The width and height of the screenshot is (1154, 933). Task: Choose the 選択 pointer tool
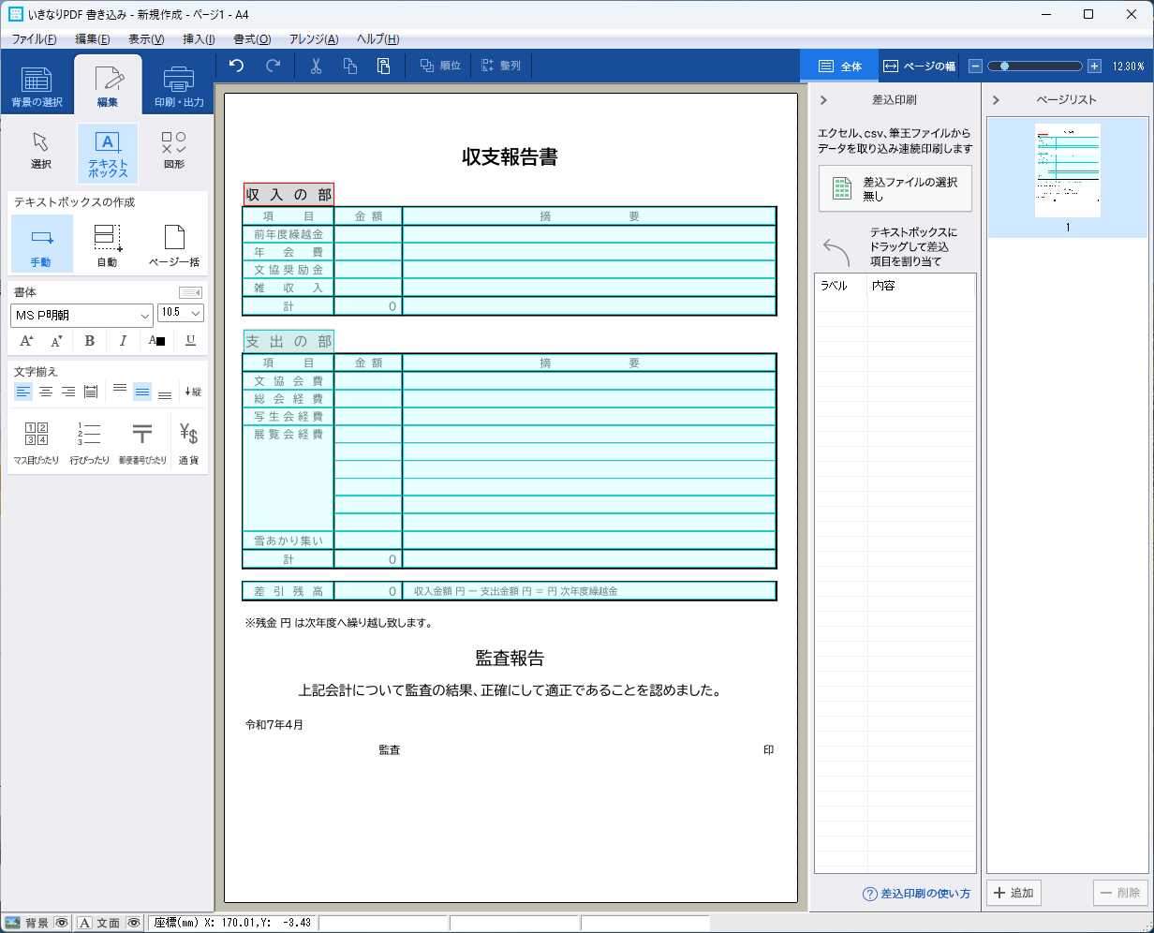pyautogui.click(x=40, y=151)
